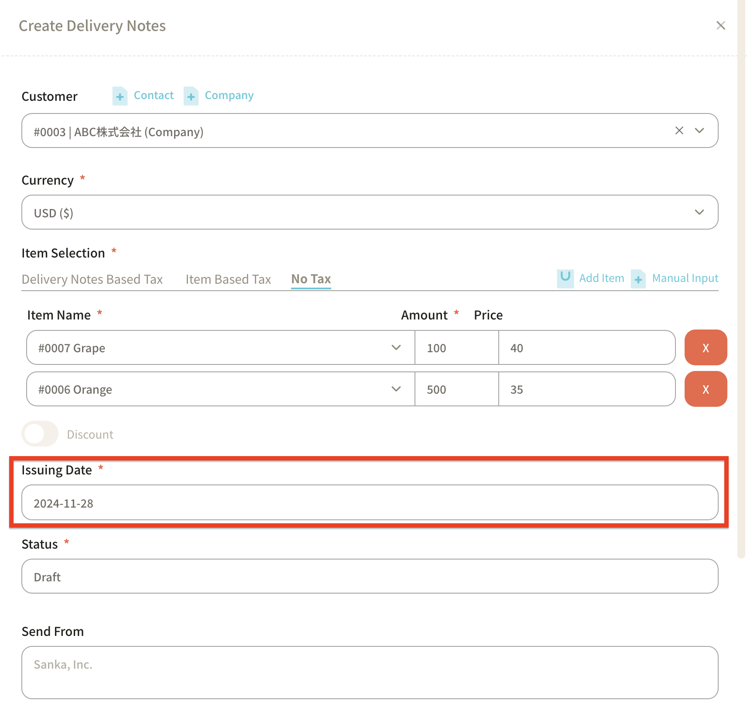The image size is (747, 704).
Task: Select the Item Based Tax tab
Action: 228,279
